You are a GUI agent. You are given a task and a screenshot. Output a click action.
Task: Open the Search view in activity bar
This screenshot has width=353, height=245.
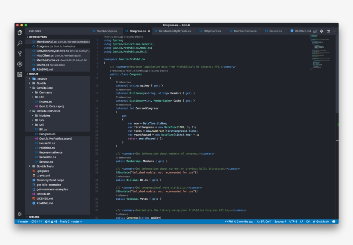(20, 43)
